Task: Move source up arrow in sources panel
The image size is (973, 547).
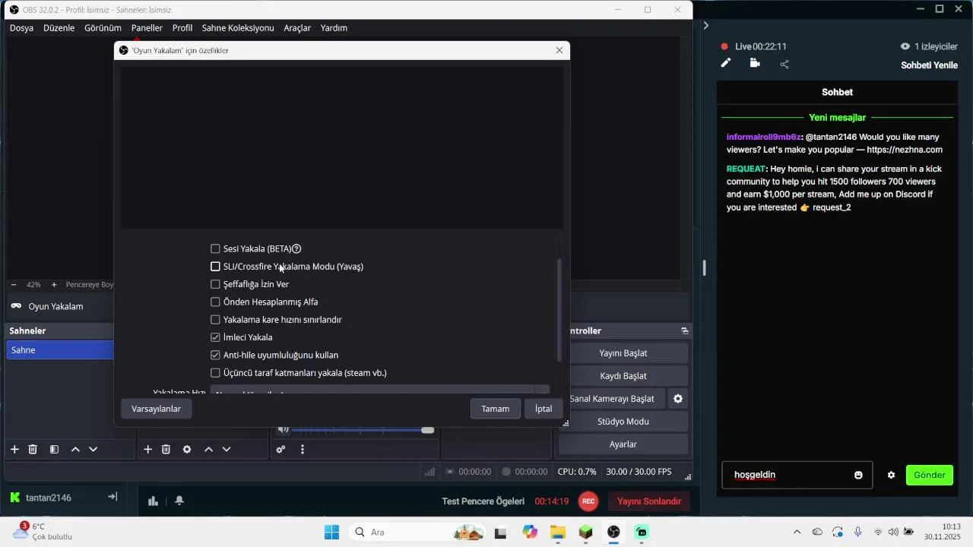Action: (x=208, y=449)
